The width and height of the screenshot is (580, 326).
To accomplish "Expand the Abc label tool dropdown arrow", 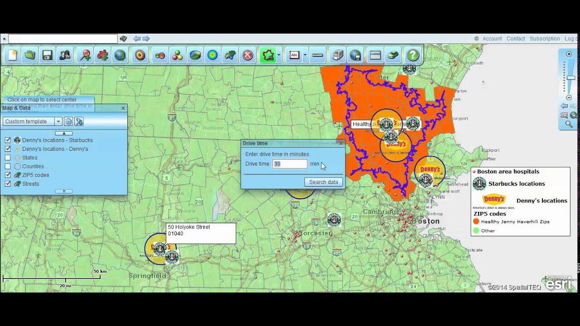I will [305, 55].
